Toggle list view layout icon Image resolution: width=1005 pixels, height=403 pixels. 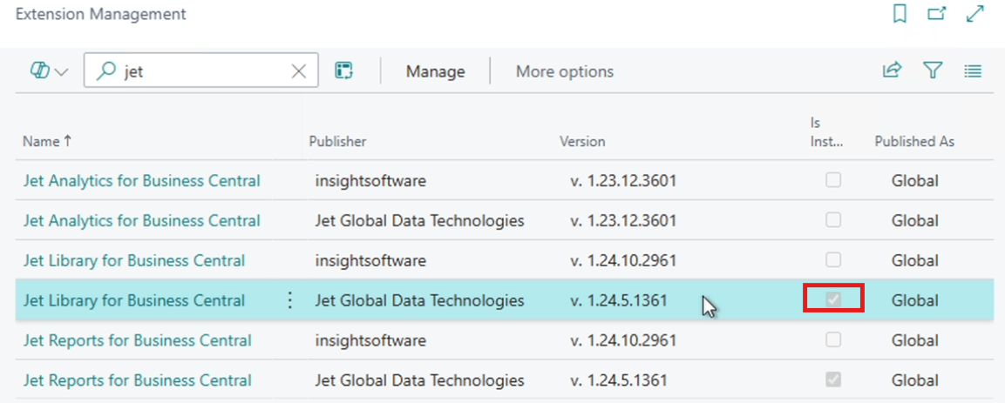973,71
